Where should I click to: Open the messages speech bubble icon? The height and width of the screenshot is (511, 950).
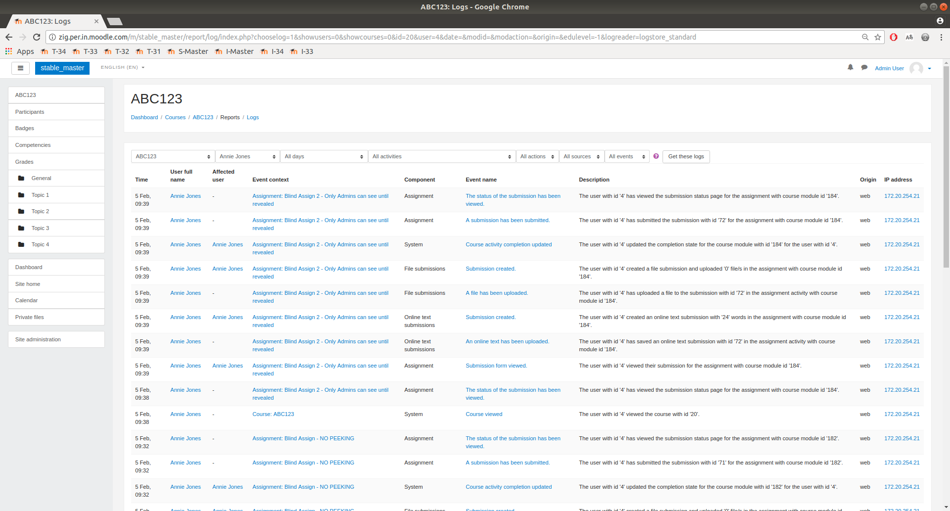pyautogui.click(x=864, y=67)
